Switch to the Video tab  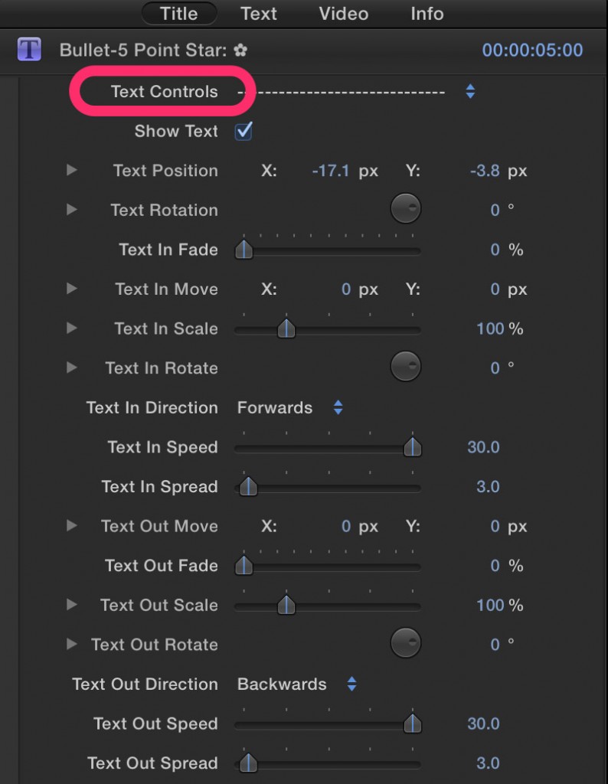[344, 14]
